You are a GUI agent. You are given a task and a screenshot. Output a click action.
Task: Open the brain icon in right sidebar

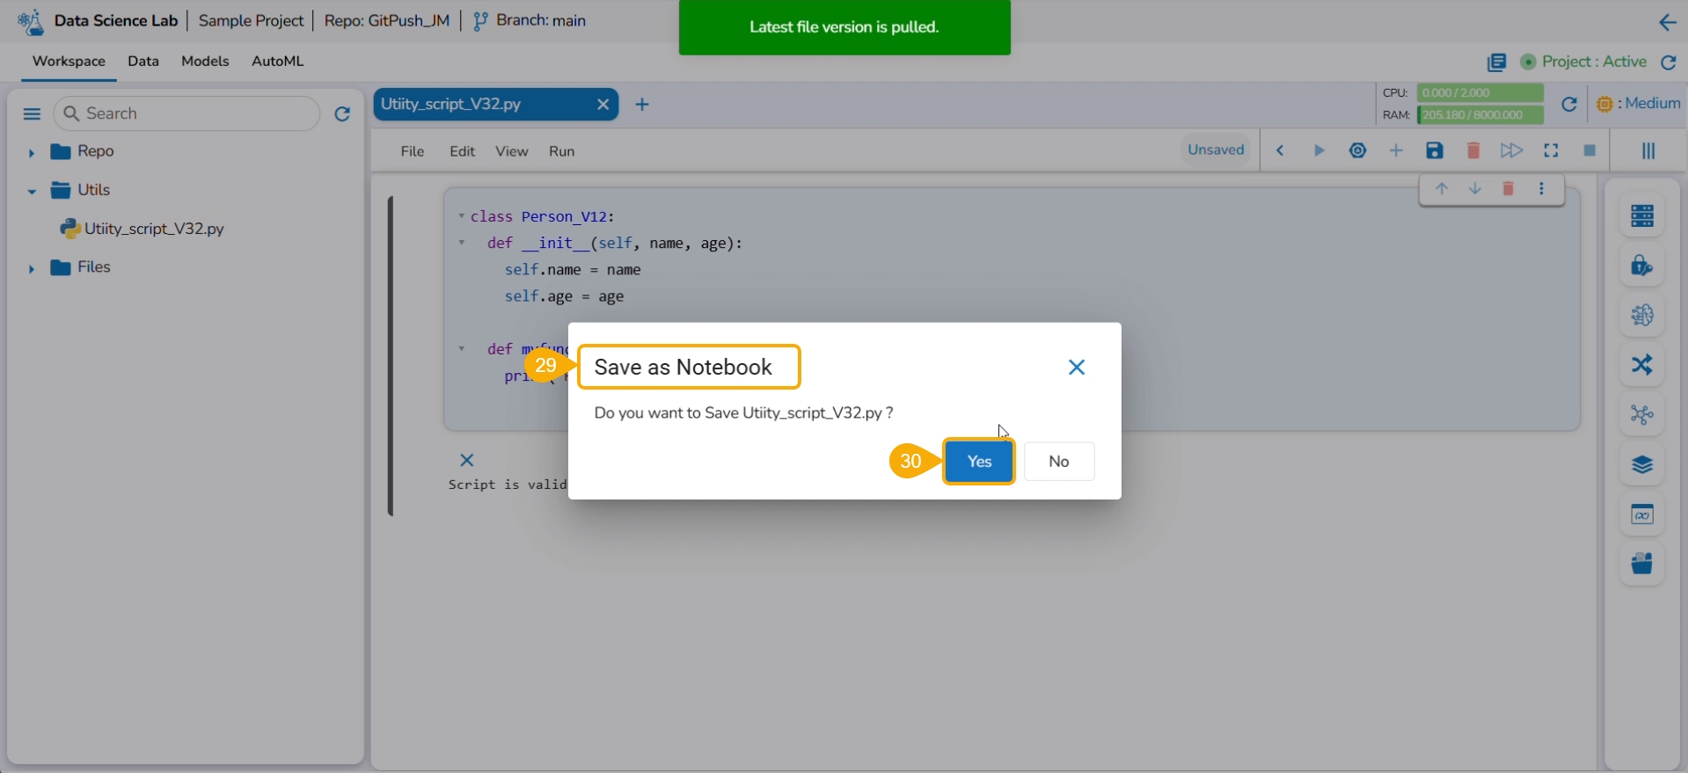click(x=1642, y=315)
